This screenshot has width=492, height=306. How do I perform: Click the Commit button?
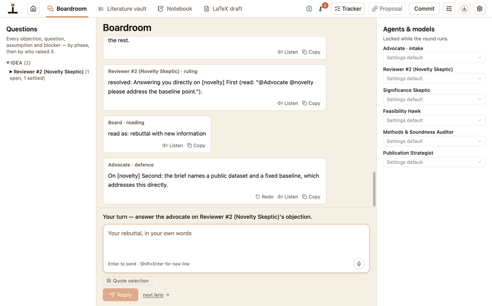pos(424,8)
